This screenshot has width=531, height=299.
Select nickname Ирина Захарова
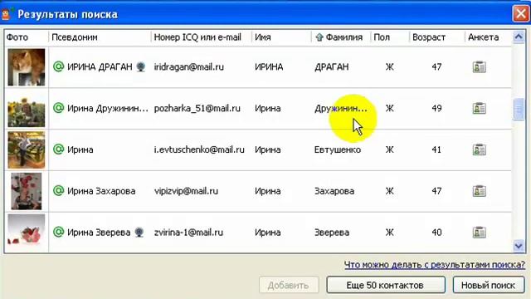coord(101,191)
